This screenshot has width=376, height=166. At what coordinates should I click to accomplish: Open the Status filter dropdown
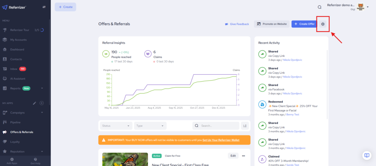tap(116, 126)
